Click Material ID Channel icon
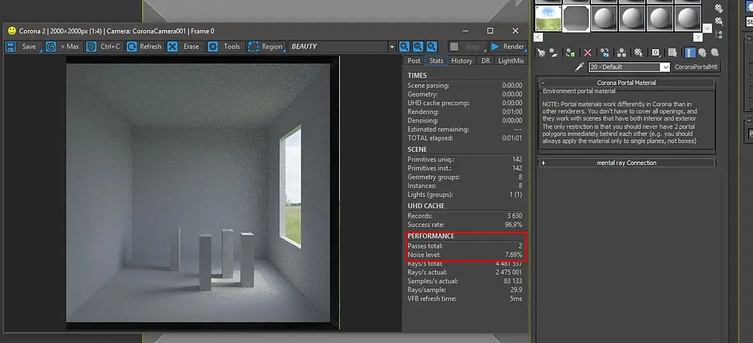The image size is (753, 343). 655,53
